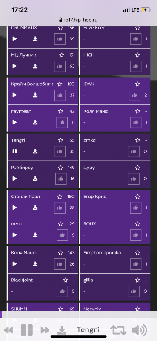Screen dimensions: 157x341
Task: Like the BlackJoint entry
Action: tap(62, 291)
